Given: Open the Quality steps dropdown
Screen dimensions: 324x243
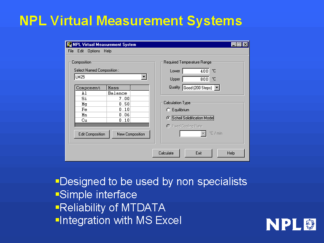Looking at the screenshot, I should 217,88.
